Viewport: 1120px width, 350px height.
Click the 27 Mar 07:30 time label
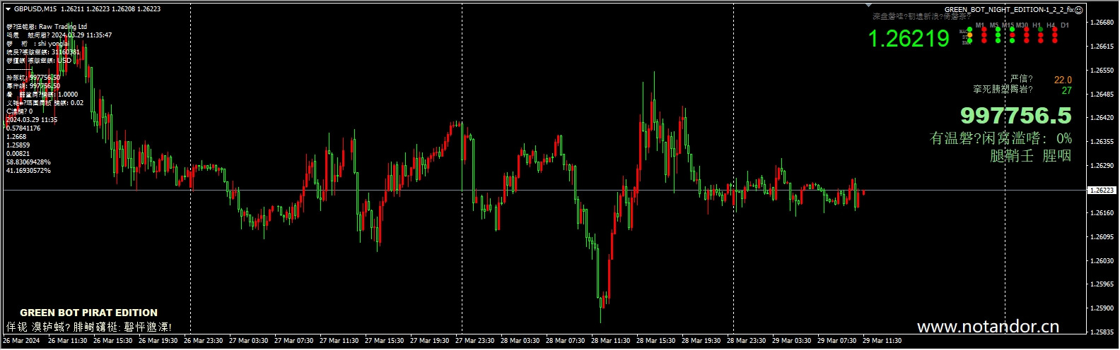(x=294, y=341)
